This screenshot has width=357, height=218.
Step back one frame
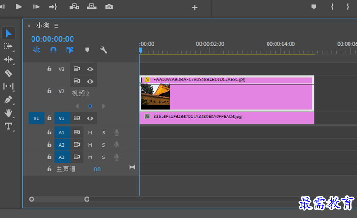2,7
